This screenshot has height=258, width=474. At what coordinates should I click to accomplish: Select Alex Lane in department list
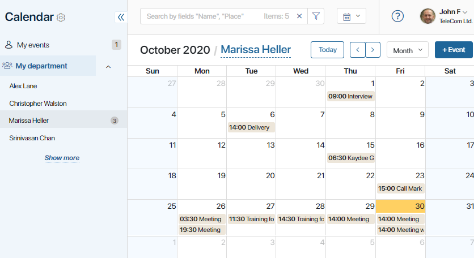(23, 86)
